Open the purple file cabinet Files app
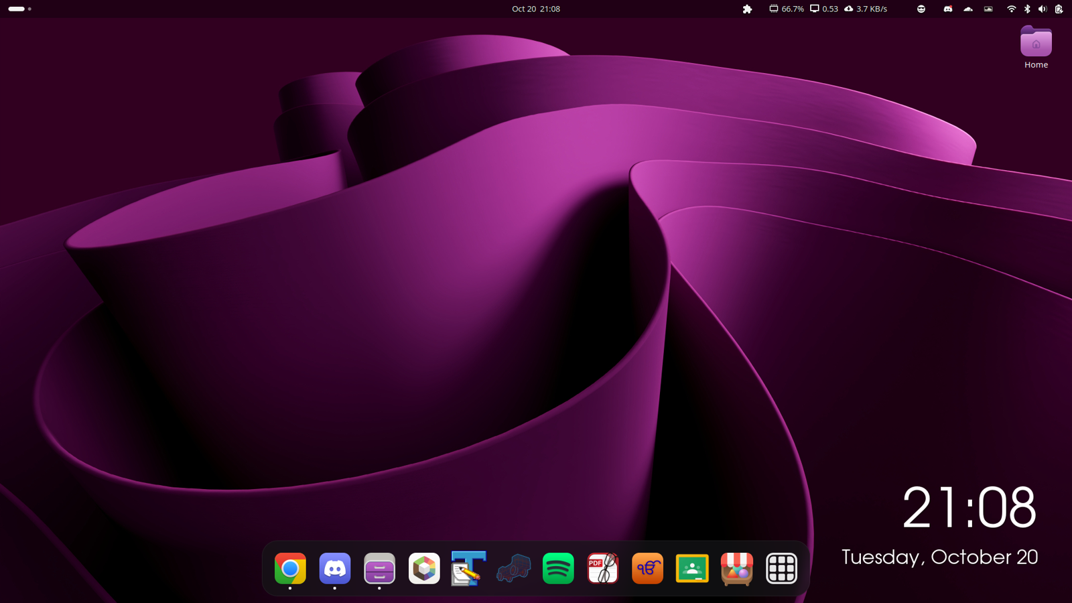 (x=379, y=568)
